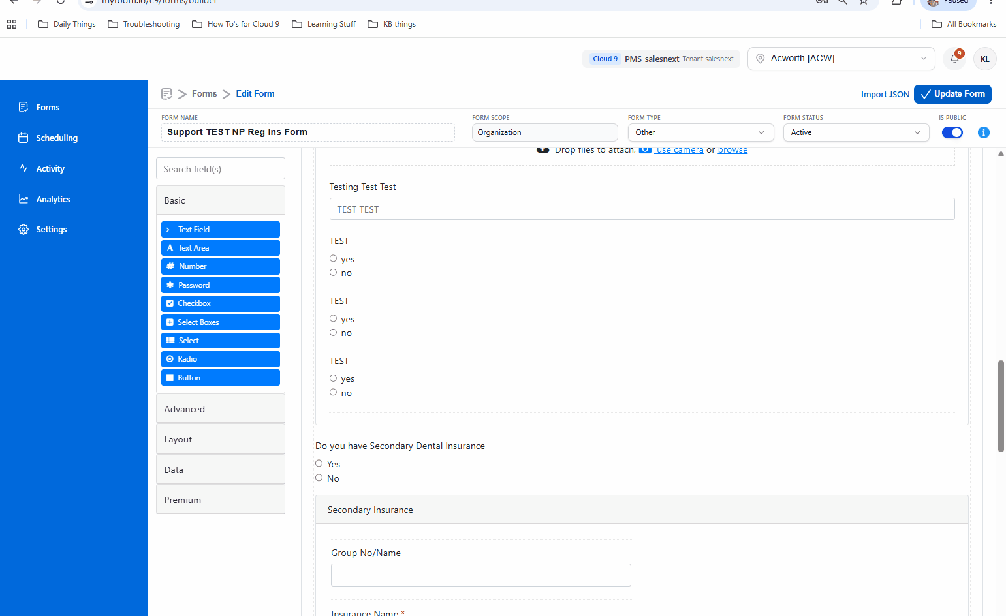The width and height of the screenshot is (1006, 616).
Task: Pick the Password component with asterisk icon
Action: pyautogui.click(x=221, y=285)
